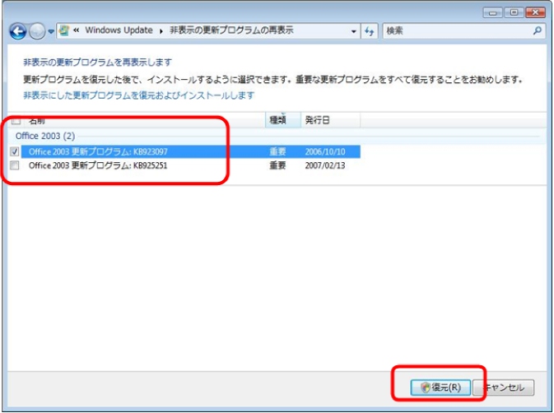This screenshot has width=554, height=413.
Task: Click the Windows Update breadcrumb
Action: click(120, 30)
